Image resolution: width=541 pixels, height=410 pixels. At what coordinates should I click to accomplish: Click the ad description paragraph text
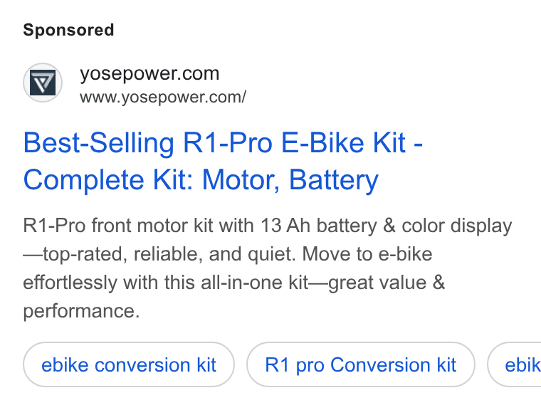(x=268, y=268)
